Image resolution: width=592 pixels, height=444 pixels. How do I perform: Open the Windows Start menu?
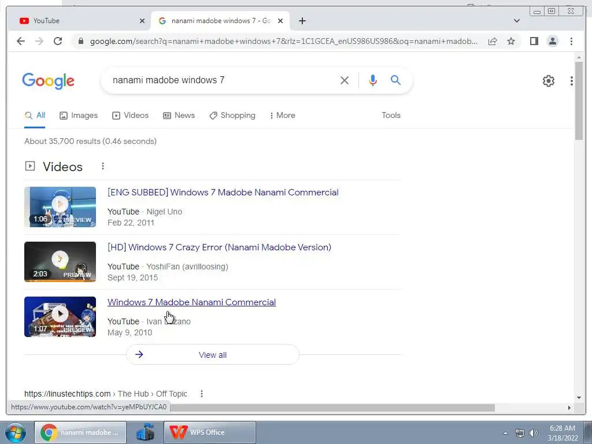click(15, 432)
